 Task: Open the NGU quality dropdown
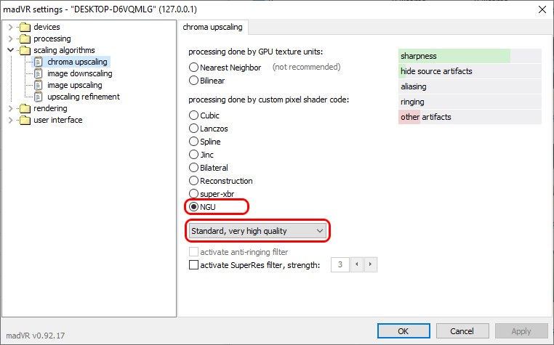click(x=257, y=231)
